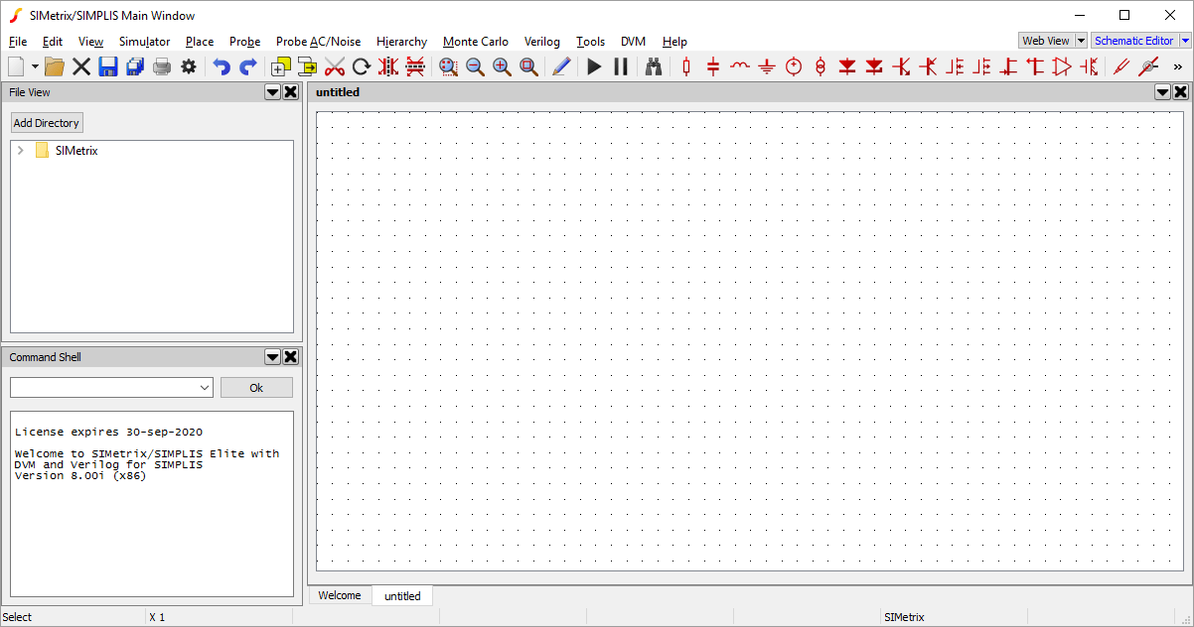Switch to the Welcome tab
The image size is (1194, 627).
pos(340,595)
